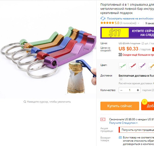Click the translation icon beside the English title link
The width and height of the screenshot is (154, 146).
103,18
